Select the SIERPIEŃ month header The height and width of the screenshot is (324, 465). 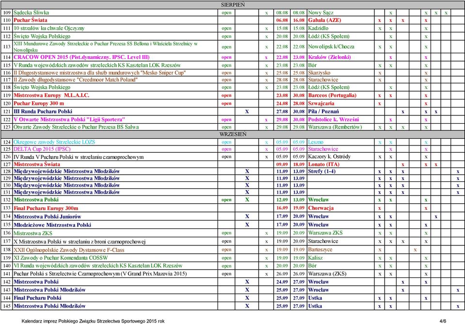233,5
